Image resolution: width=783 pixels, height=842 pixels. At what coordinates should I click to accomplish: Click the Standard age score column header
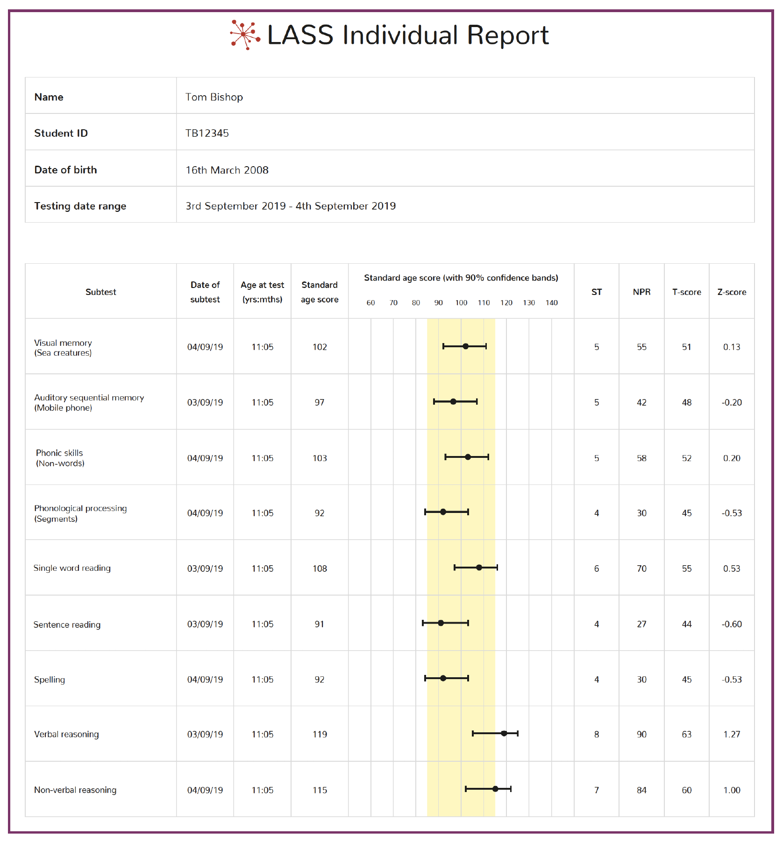320,292
